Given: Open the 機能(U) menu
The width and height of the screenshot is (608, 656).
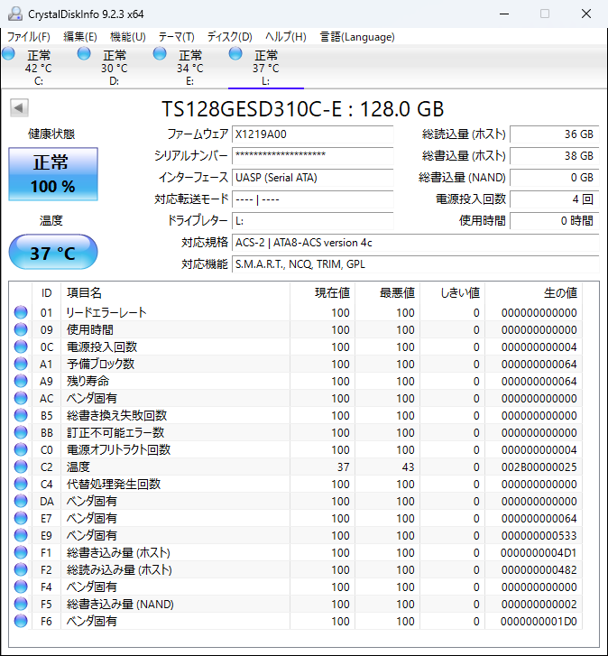Looking at the screenshot, I should pos(127,37).
